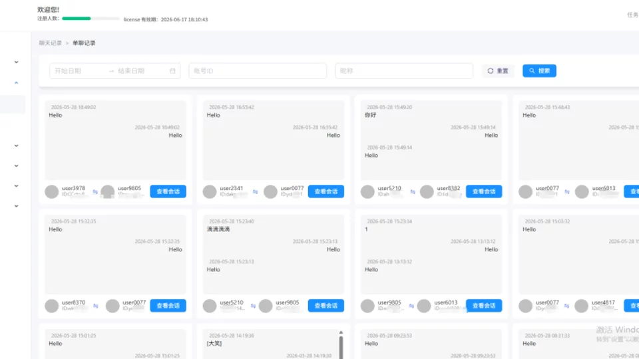Click the license 有效期 expiry text

tap(166, 19)
